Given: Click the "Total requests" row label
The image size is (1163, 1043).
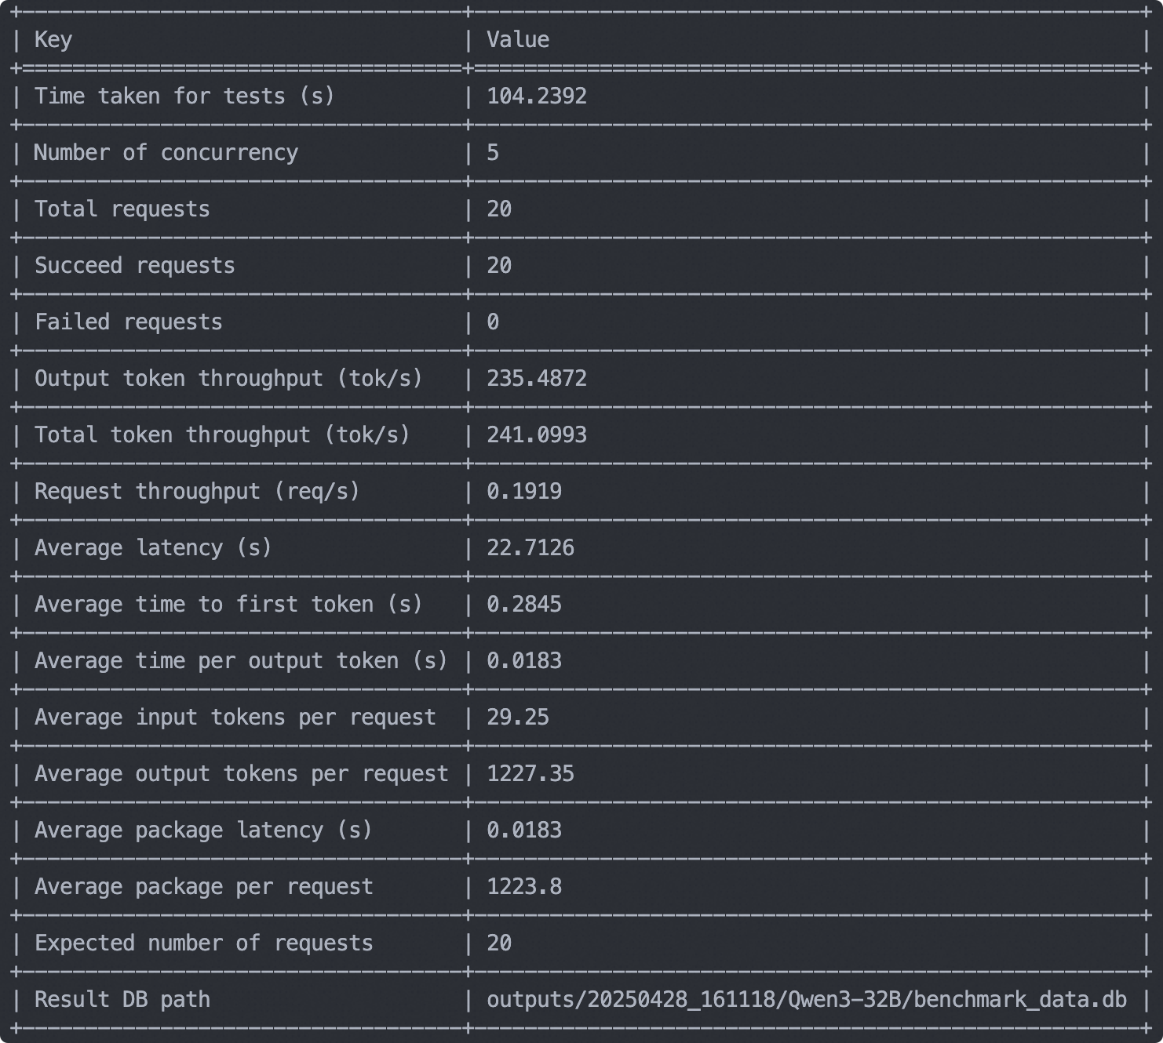Looking at the screenshot, I should pos(122,209).
